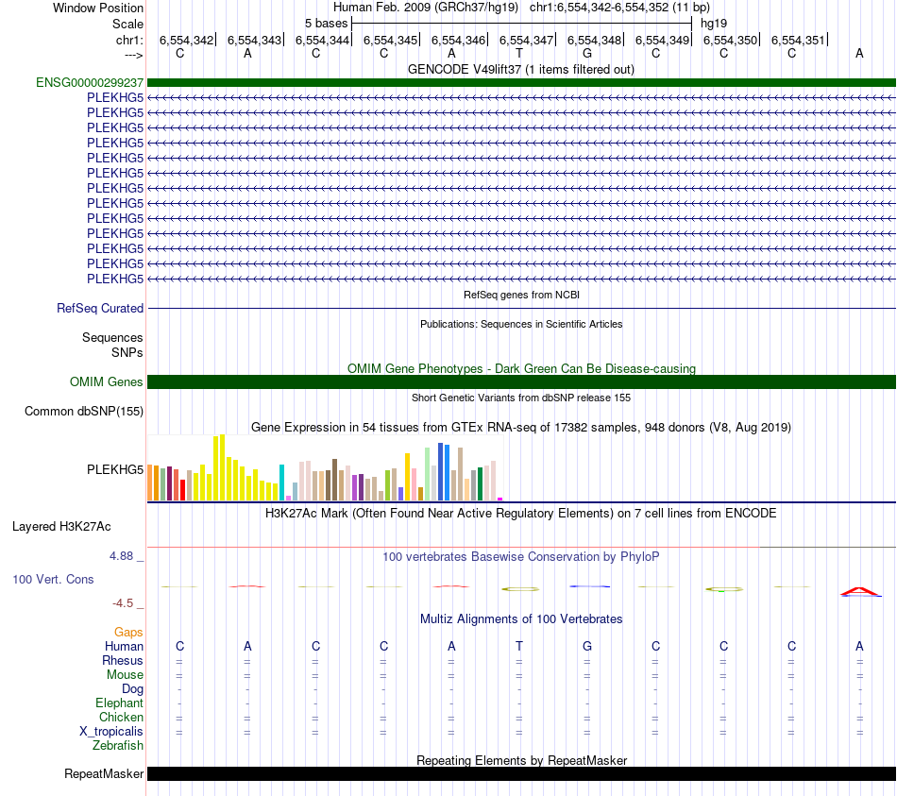
Task: Click the red bar in the GTEx expression chart
Action: coord(182,490)
